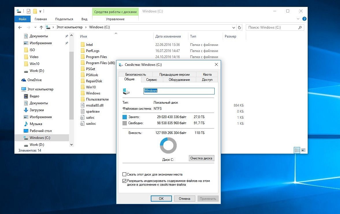This screenshot has height=214, width=340.
Task: Go back with the left arrow button
Action: (x=20, y=27)
